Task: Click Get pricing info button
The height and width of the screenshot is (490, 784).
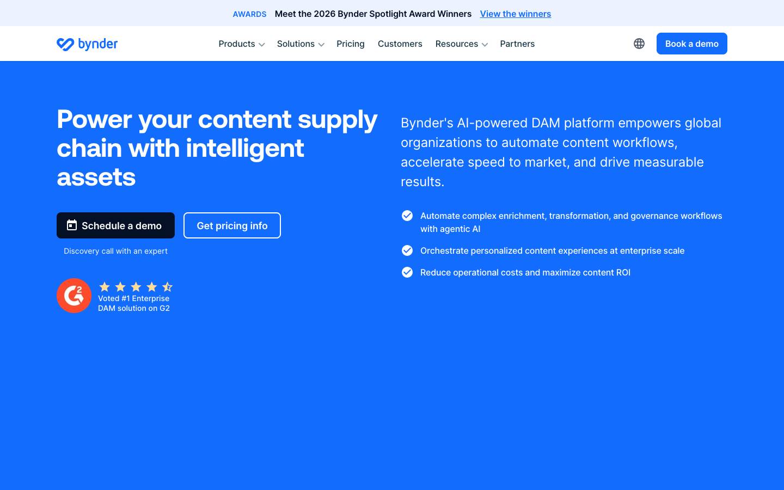Action: [232, 225]
